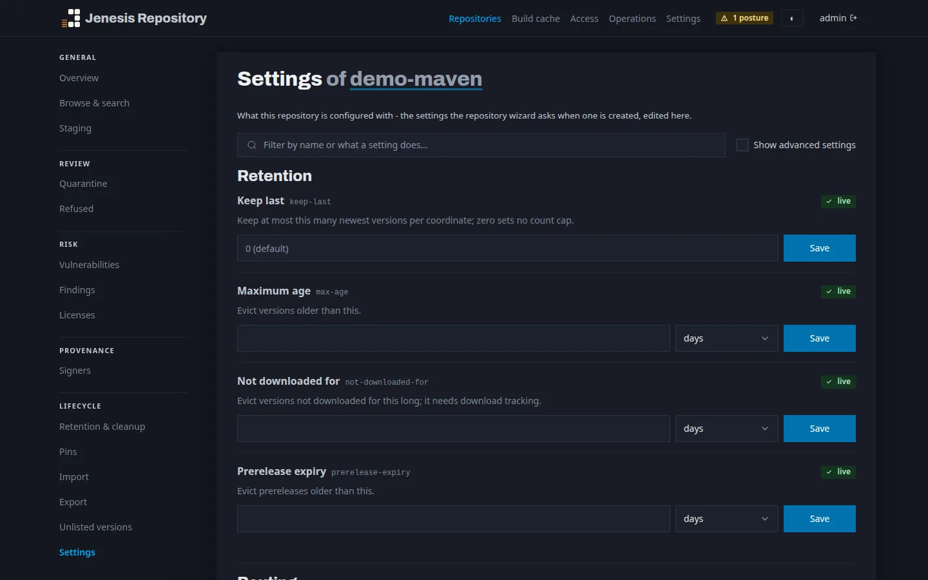
Task: Focus the Filter by name settings search field
Action: 481,145
